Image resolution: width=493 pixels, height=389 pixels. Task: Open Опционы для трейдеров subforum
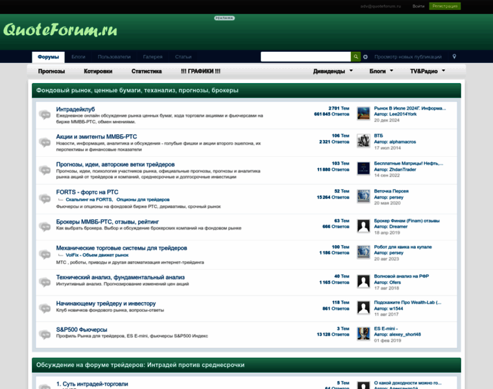point(143,200)
